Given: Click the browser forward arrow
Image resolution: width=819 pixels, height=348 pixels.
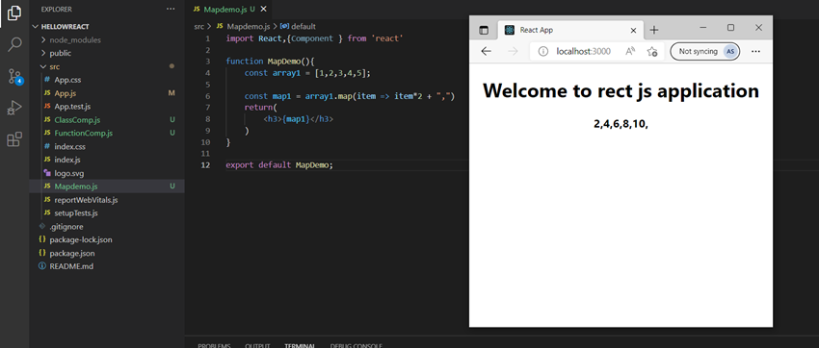Looking at the screenshot, I should pyautogui.click(x=513, y=51).
